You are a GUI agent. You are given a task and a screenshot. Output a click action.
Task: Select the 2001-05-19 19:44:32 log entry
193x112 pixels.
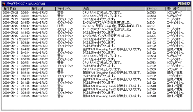[x=96, y=49]
